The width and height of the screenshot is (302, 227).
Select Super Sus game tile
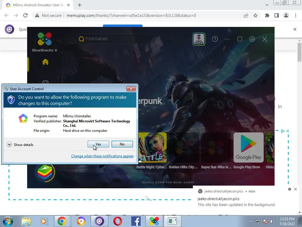[x=216, y=147]
